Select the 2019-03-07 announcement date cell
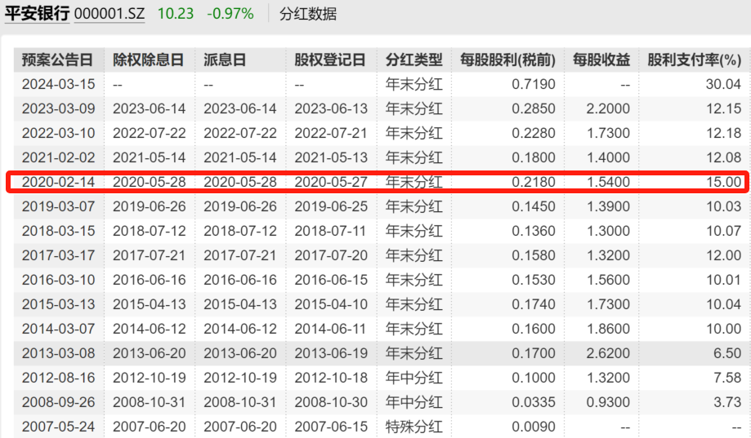 coord(59,206)
